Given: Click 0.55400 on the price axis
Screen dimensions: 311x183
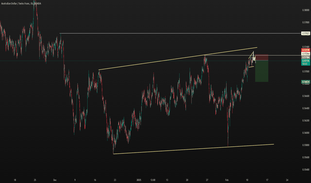Looking at the screenshot, I should (306, 170).
